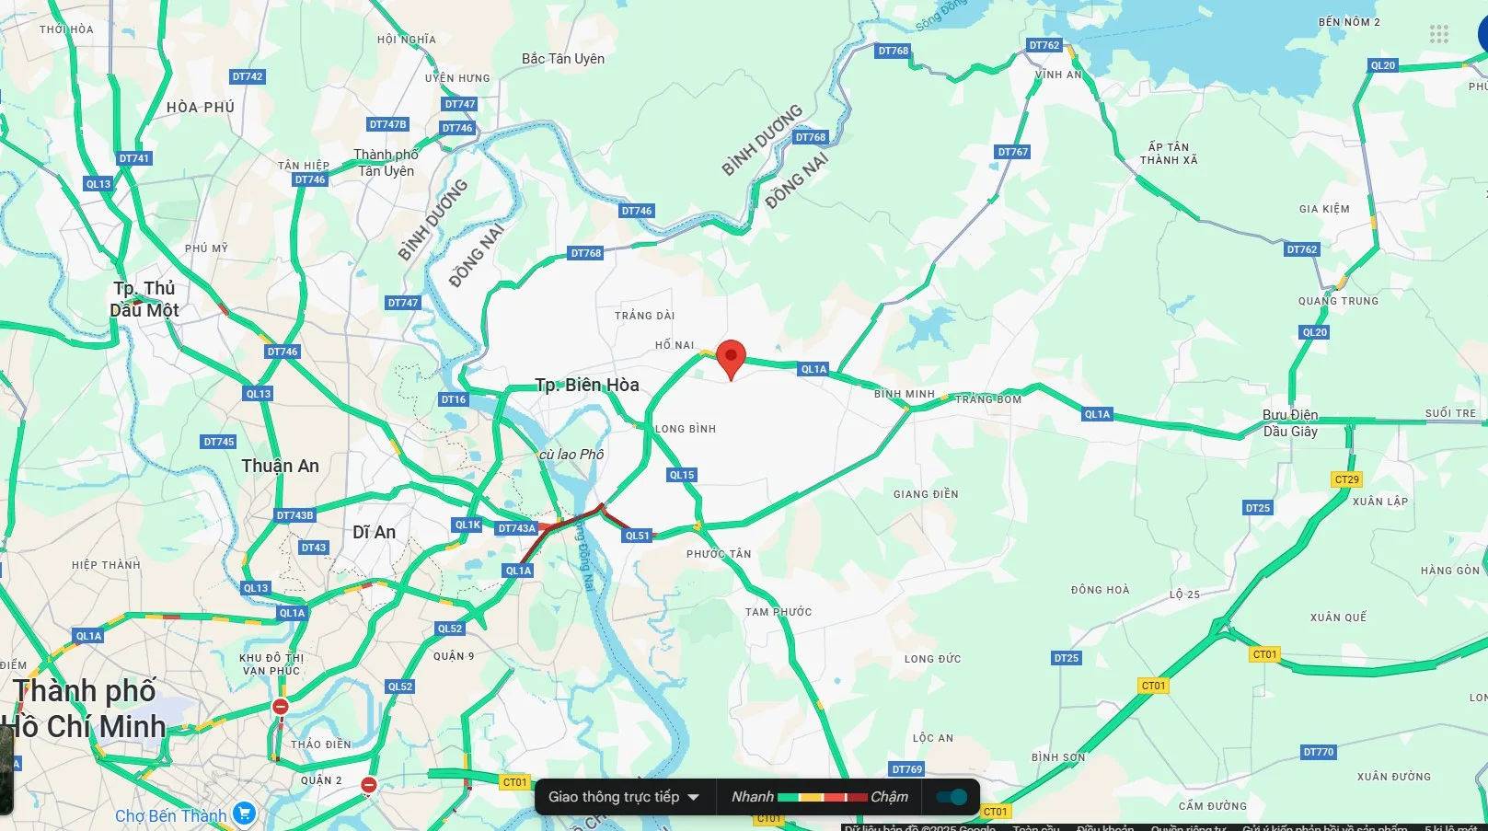This screenshot has width=1488, height=831.
Task: Click the CT29 road shield near Xuân Lập
Action: point(1346,479)
